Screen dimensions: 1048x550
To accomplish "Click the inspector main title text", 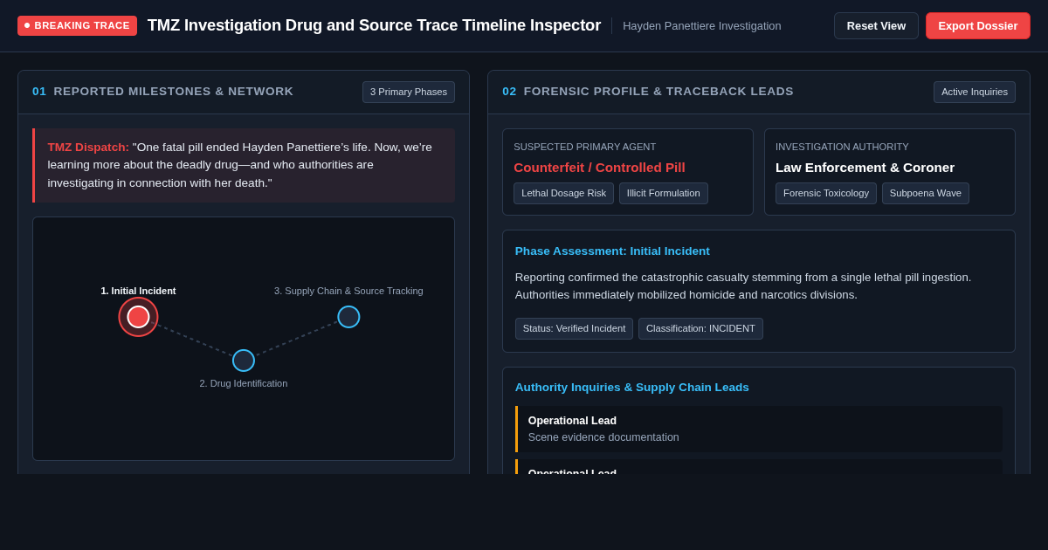I will pos(374,25).
